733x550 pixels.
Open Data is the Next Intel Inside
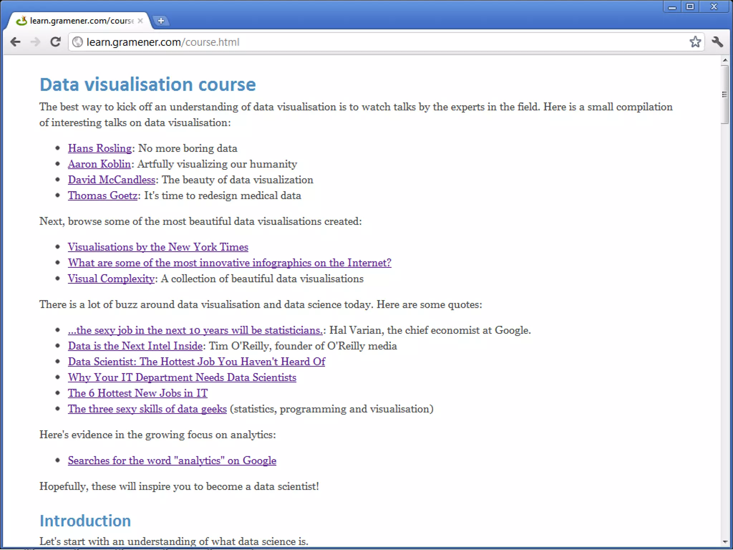pyautogui.click(x=135, y=346)
